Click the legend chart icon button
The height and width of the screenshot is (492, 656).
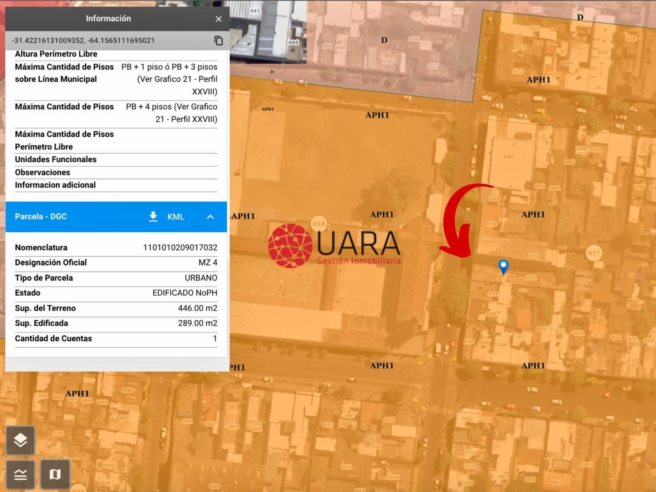[20, 475]
